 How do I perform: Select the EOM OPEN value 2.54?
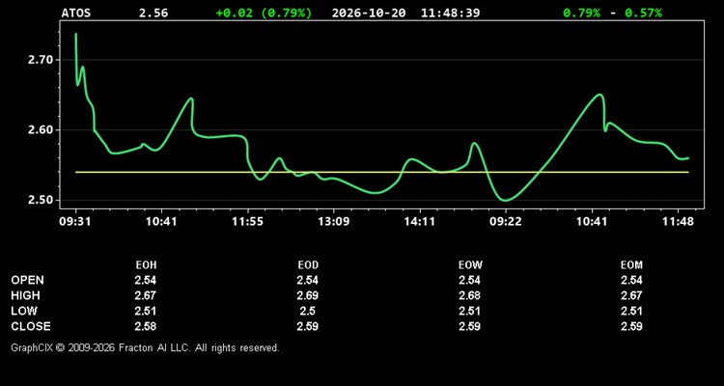[631, 280]
